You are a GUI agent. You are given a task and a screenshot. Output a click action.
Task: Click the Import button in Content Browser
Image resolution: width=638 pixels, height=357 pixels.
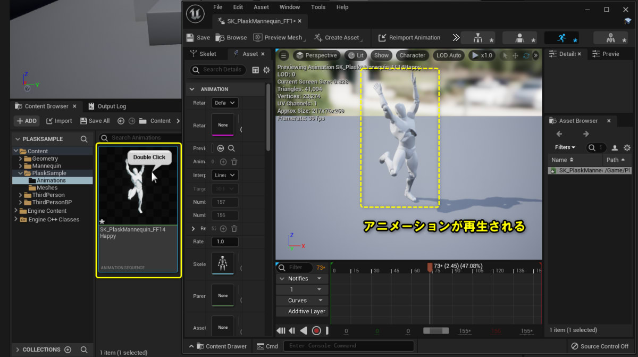(x=58, y=121)
